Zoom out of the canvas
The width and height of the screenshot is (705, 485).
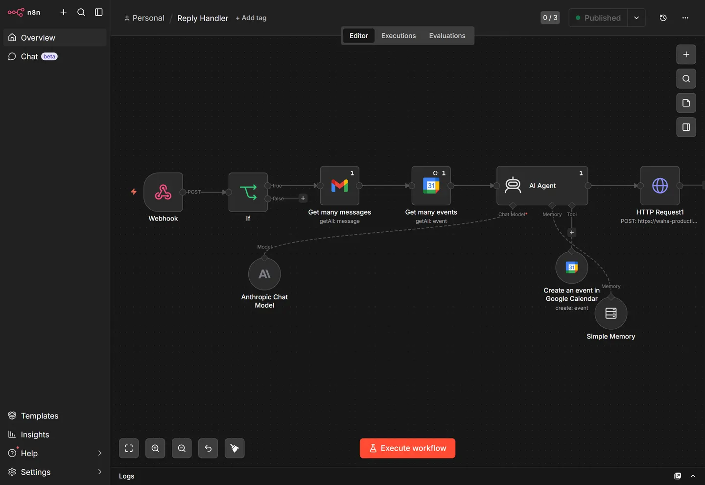click(182, 448)
